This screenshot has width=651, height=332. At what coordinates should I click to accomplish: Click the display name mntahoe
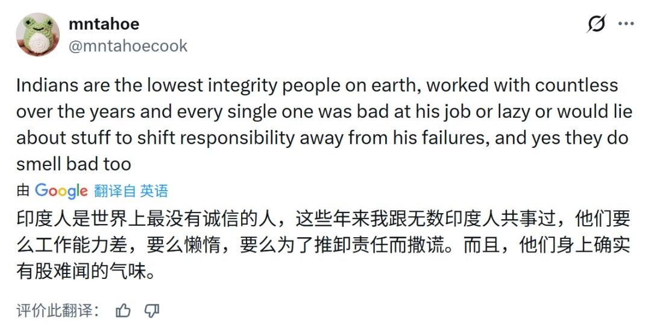[104, 24]
